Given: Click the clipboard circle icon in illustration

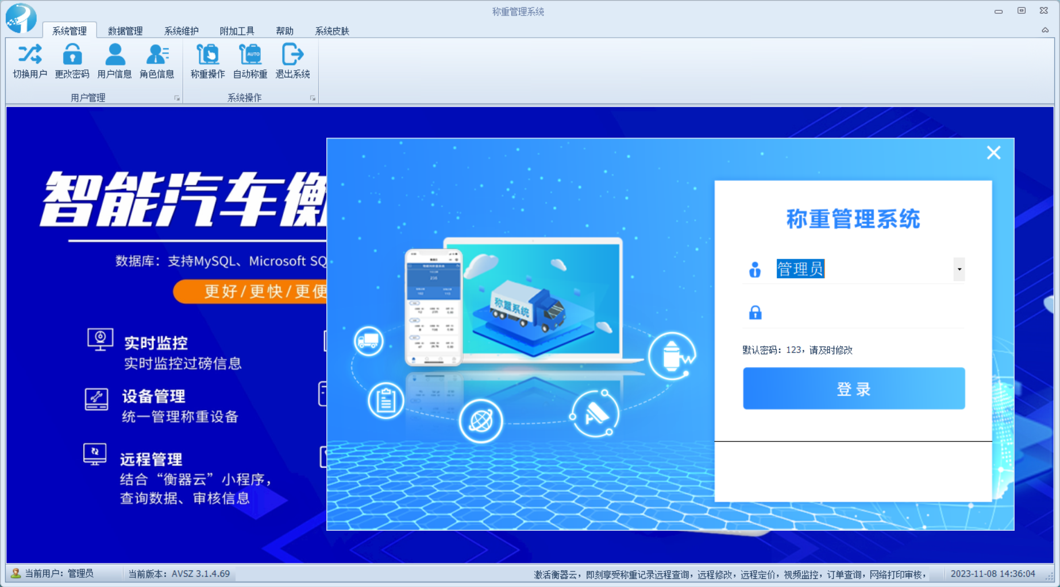Looking at the screenshot, I should 386,401.
